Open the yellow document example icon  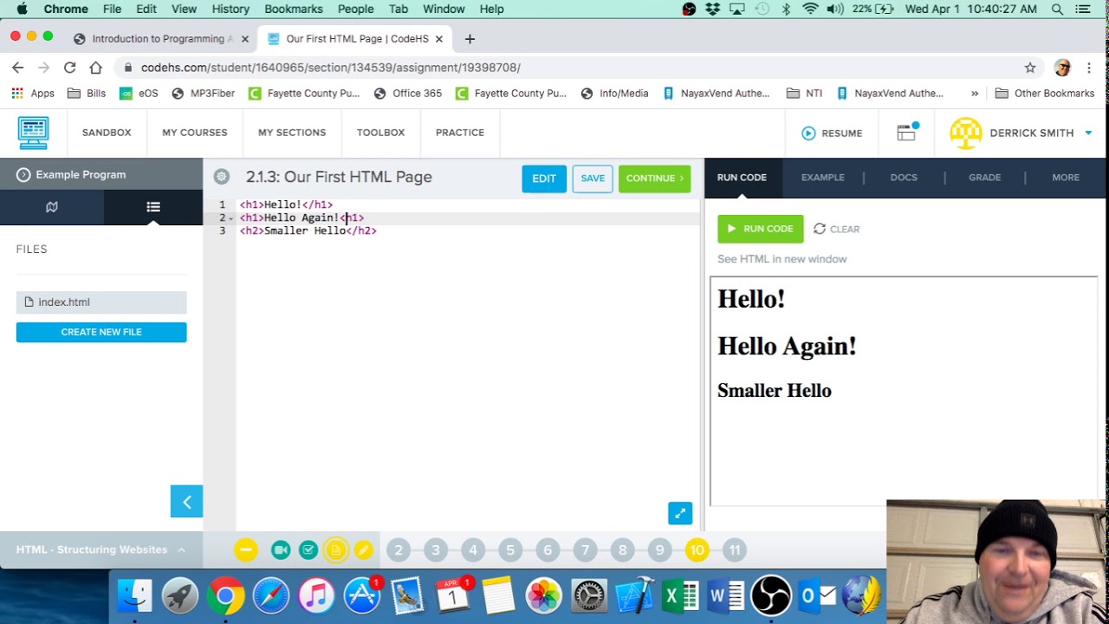point(336,549)
